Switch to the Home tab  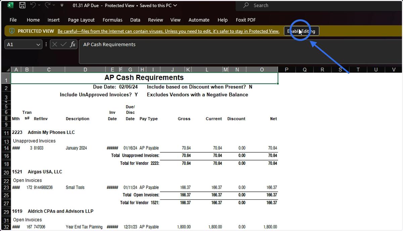point(33,20)
